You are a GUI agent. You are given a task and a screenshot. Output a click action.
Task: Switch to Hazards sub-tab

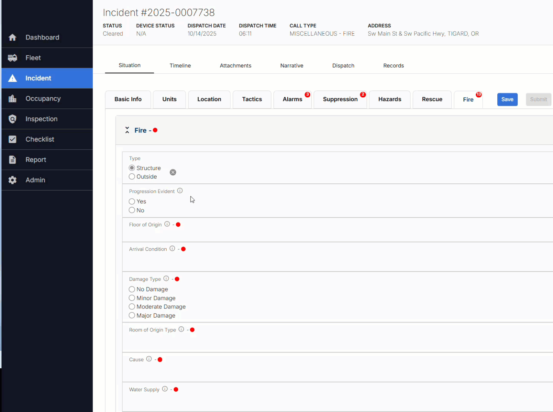390,99
